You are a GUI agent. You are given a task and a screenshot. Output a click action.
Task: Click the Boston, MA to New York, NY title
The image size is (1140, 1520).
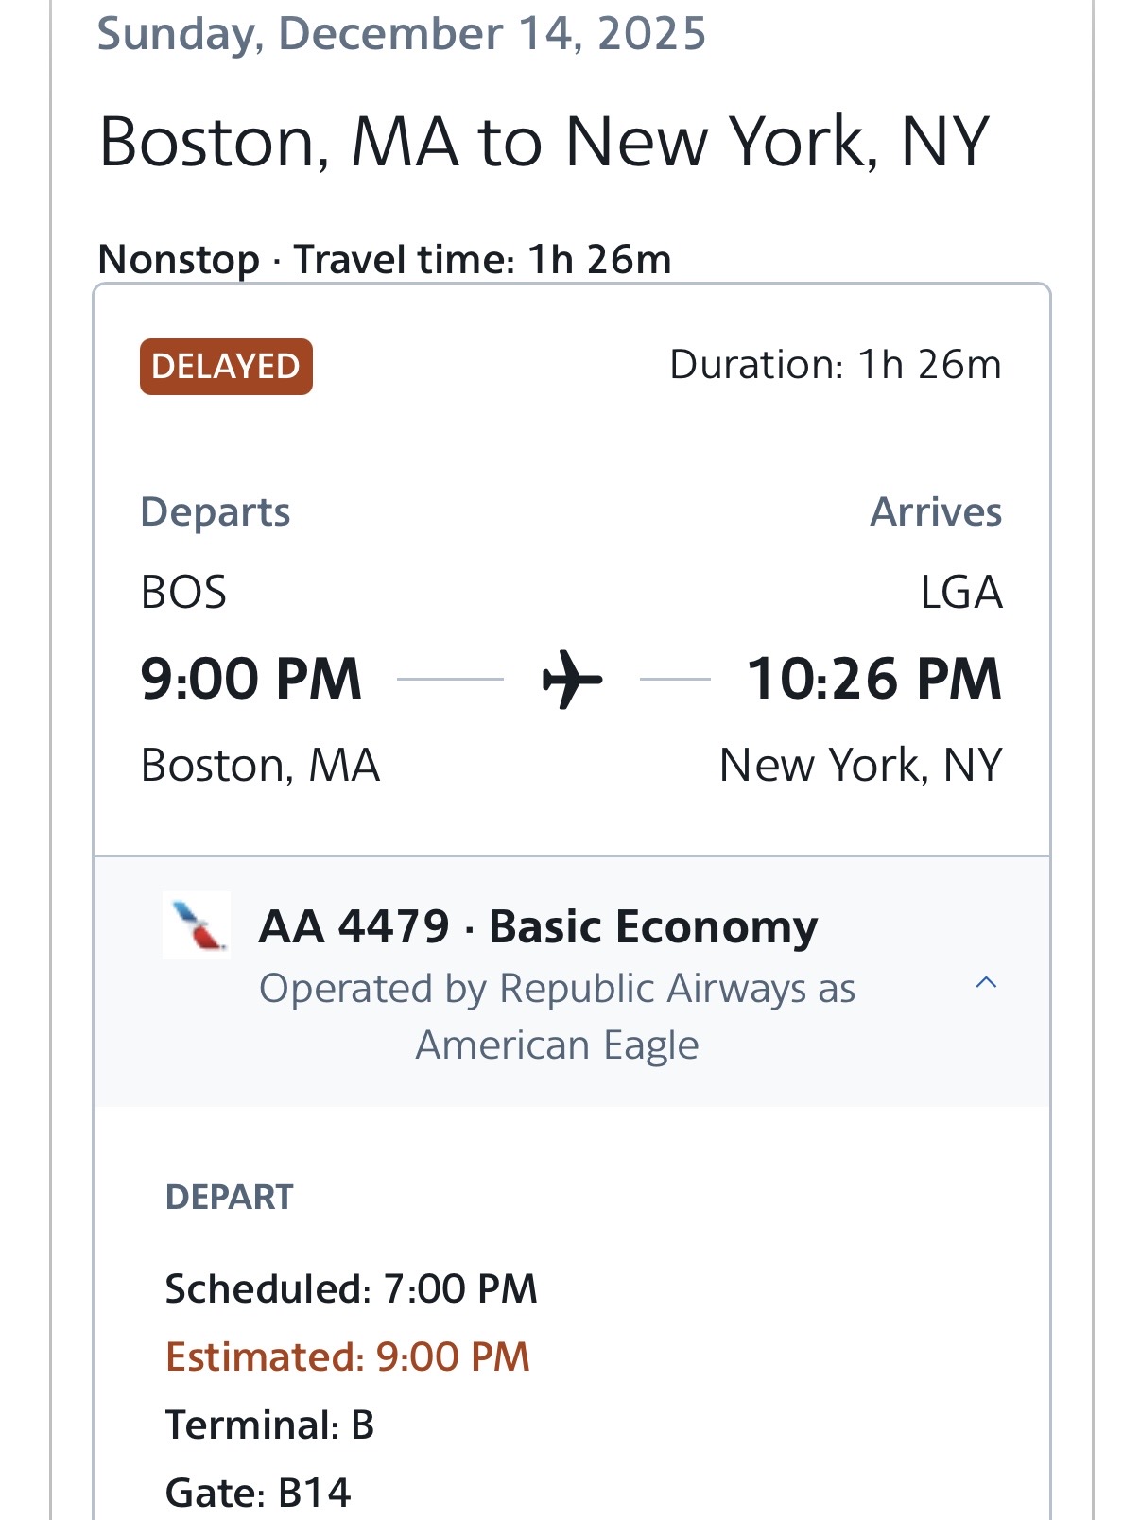tap(544, 142)
